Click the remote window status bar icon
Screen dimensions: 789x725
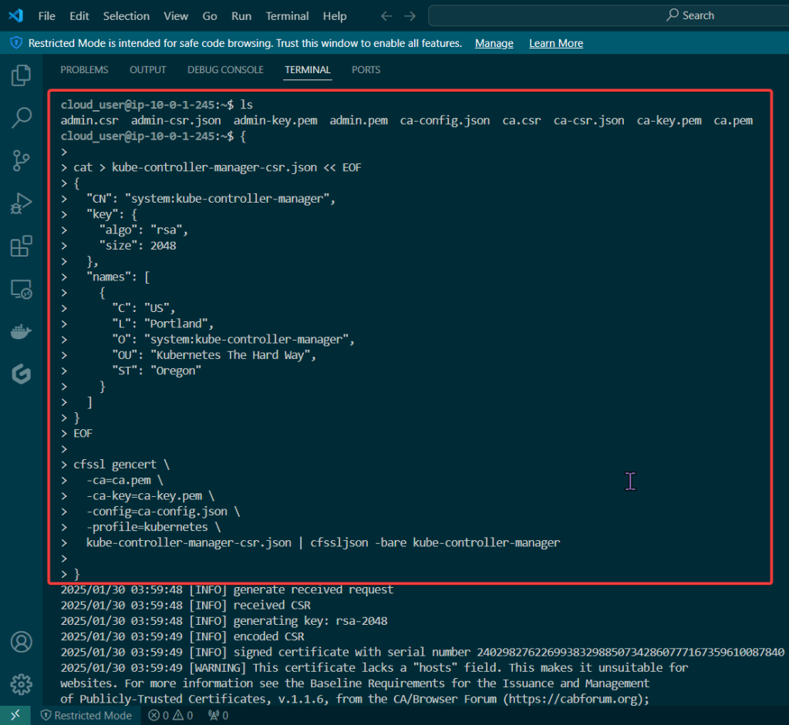pos(15,715)
